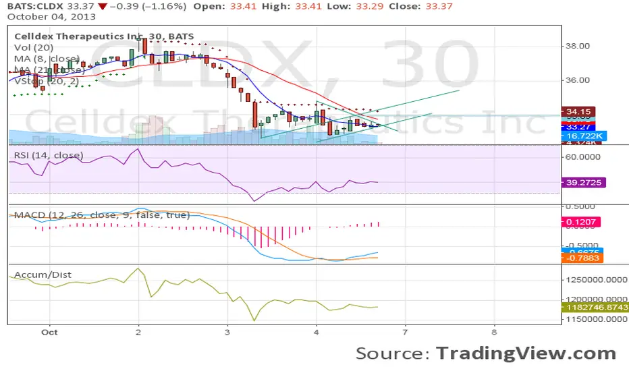Image resolution: width=629 pixels, height=371 pixels.
Task: Click day 3 on the time axis
Action: click(x=227, y=333)
